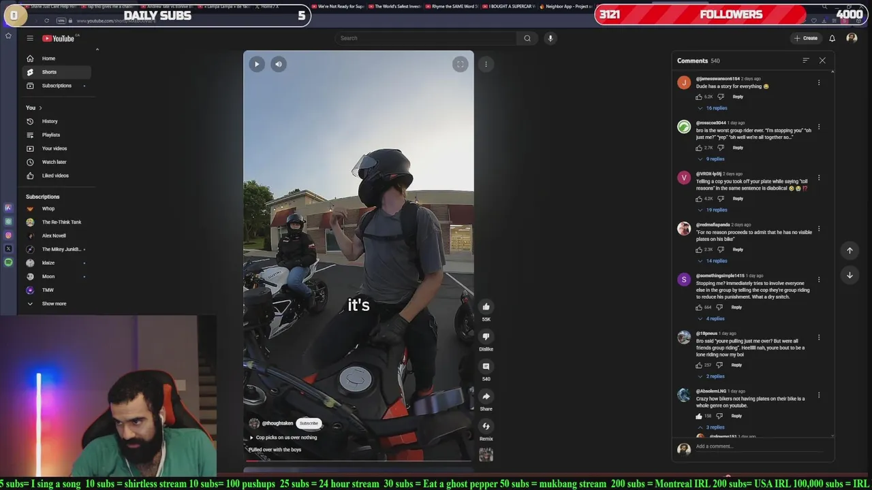Open the notifications bell
Screen dimensions: 872x490
coord(832,38)
